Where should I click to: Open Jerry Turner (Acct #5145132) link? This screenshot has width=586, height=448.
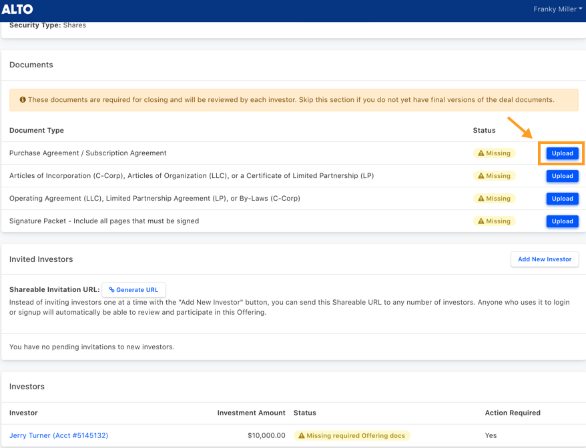pyautogui.click(x=59, y=435)
